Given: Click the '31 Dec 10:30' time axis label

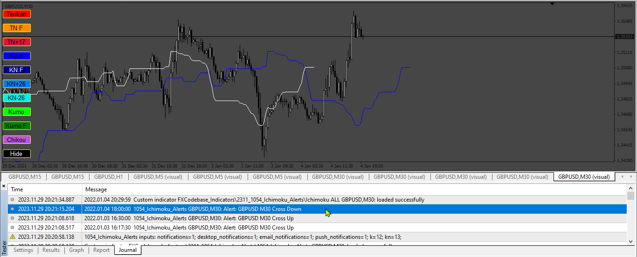Looking at the screenshot, I should click(165, 166).
